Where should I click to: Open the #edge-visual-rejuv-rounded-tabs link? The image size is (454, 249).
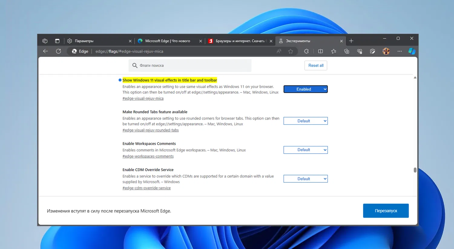click(x=150, y=130)
